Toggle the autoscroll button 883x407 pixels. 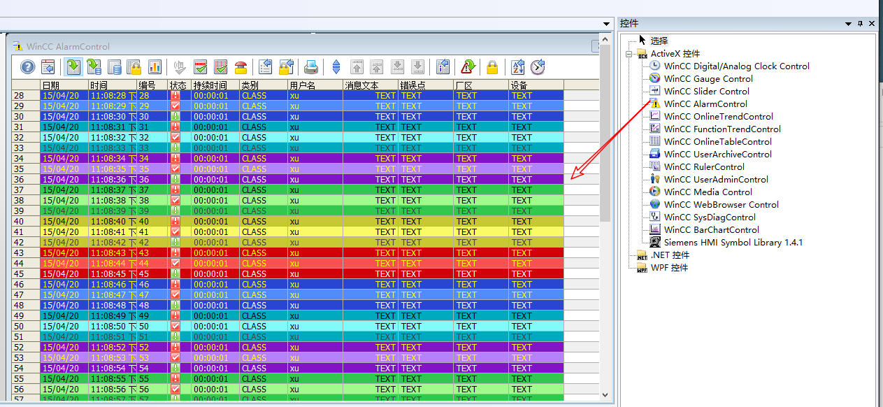tap(336, 67)
